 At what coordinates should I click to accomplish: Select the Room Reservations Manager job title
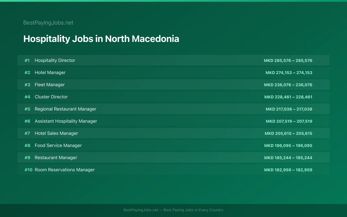[65, 170]
